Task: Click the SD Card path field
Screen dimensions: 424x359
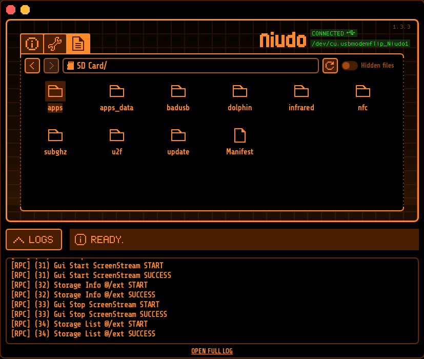Action: tap(190, 66)
